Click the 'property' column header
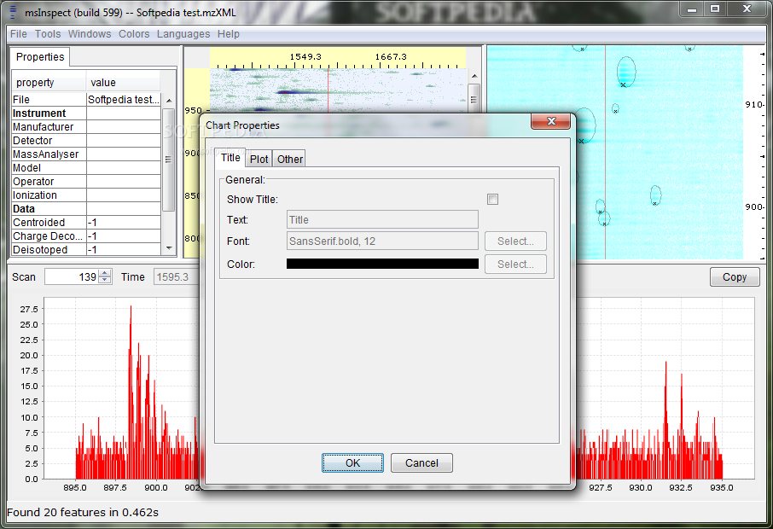This screenshot has width=773, height=529. coord(49,82)
